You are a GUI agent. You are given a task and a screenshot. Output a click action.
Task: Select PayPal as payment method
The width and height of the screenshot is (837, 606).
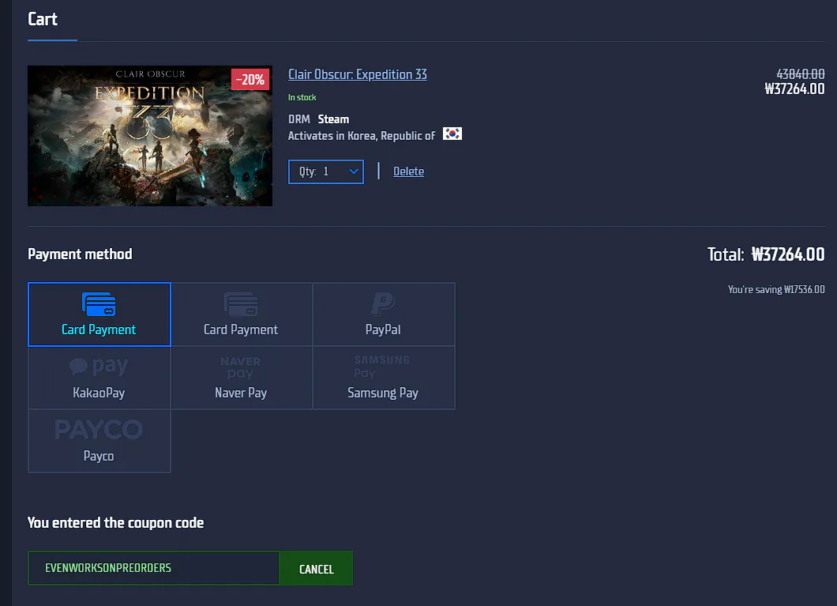coord(383,314)
